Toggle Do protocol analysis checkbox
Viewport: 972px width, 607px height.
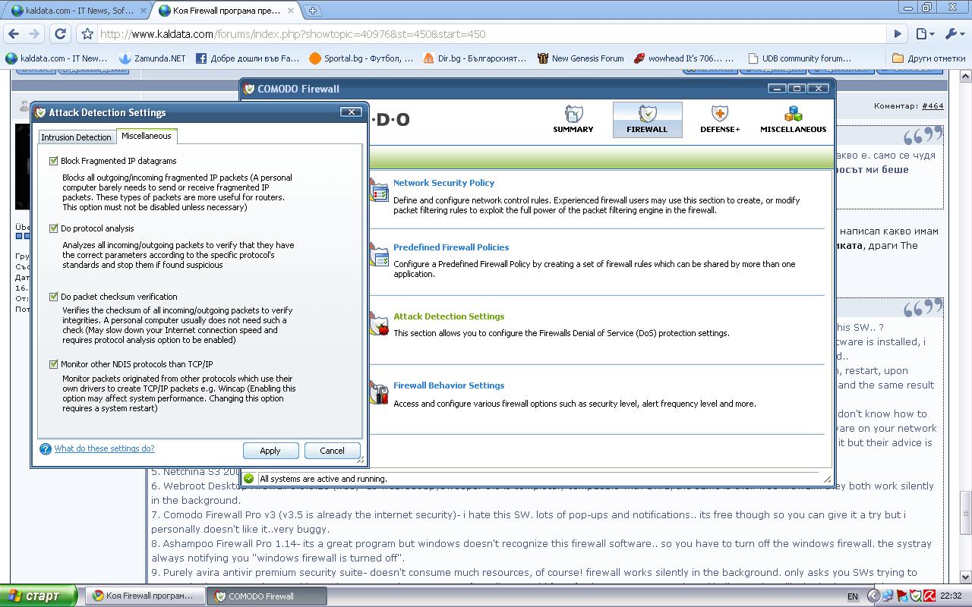53,228
